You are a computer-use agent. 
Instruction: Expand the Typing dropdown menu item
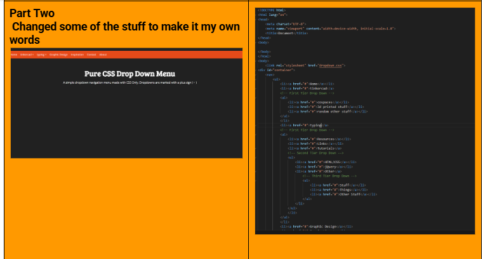tap(41, 55)
